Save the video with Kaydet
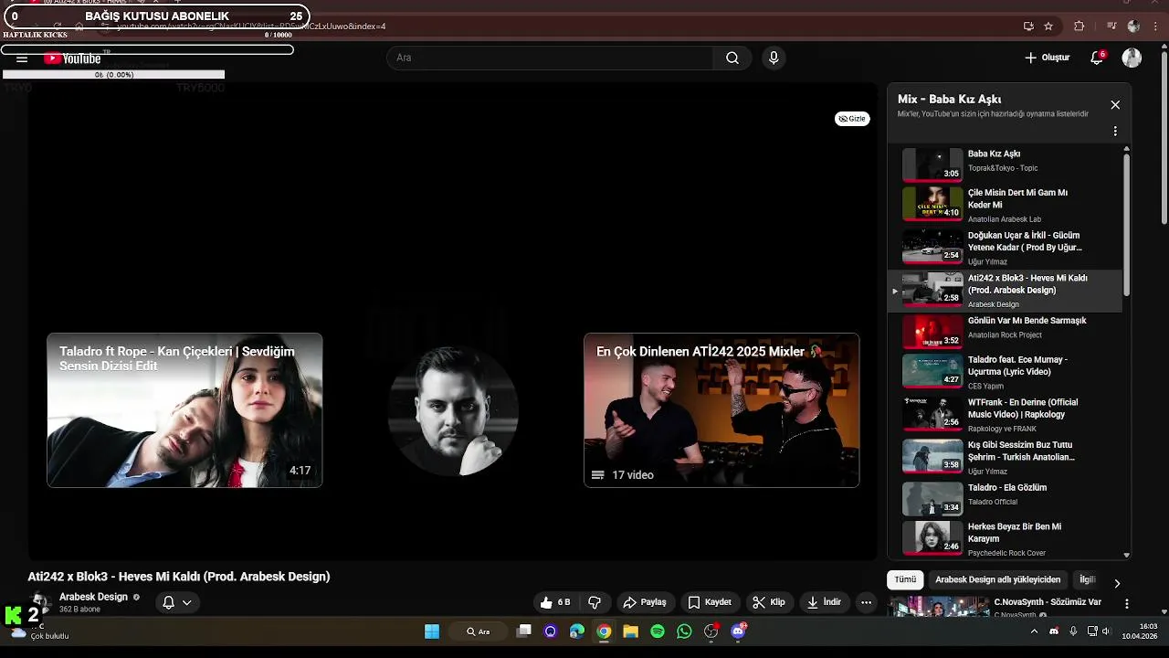This screenshot has width=1169, height=658. tap(710, 602)
